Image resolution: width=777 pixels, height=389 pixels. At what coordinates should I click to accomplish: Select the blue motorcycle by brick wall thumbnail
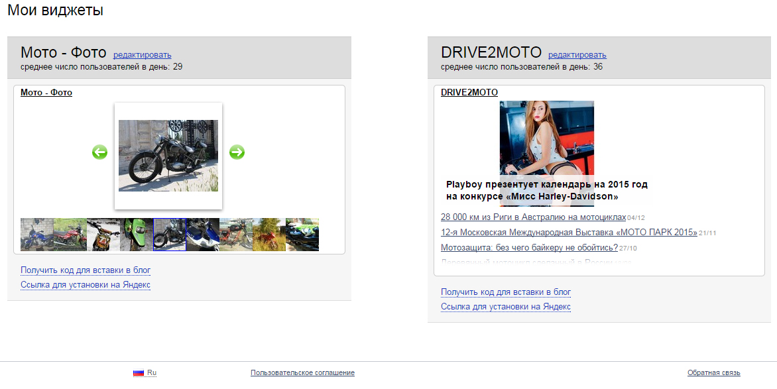click(x=36, y=235)
